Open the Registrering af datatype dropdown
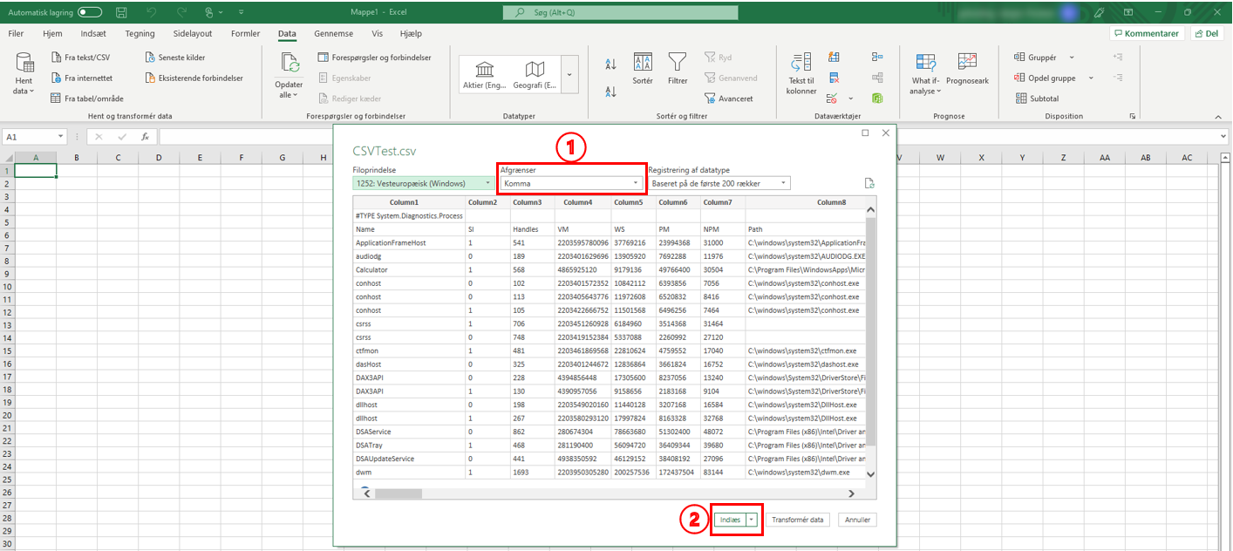The width and height of the screenshot is (1233, 551). point(719,183)
